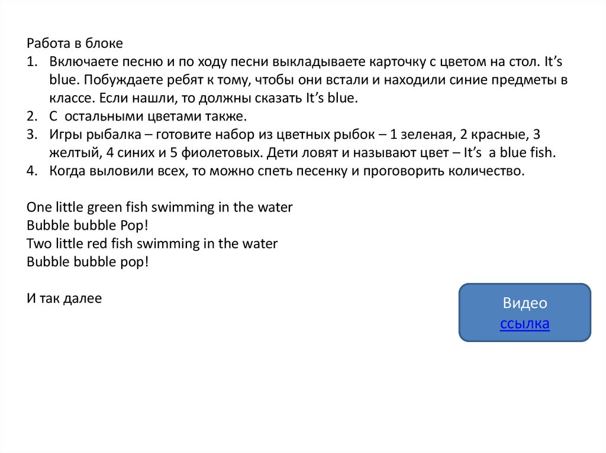Select the list number "1."

click(x=33, y=62)
